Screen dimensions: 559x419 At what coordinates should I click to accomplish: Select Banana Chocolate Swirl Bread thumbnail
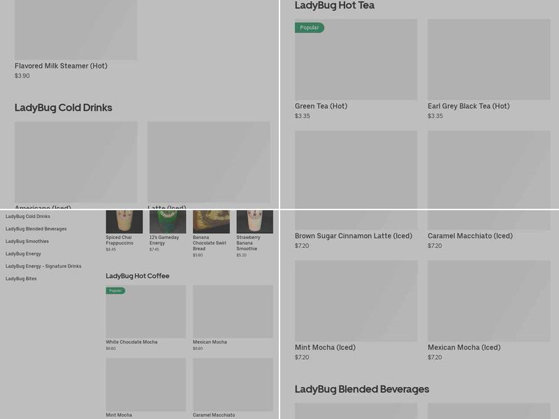click(211, 221)
